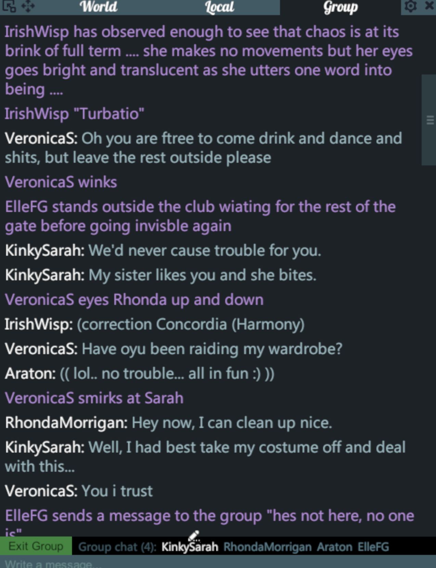Click the four-arrow move chat icon
Screen dimensions: 436x568
point(28,6)
